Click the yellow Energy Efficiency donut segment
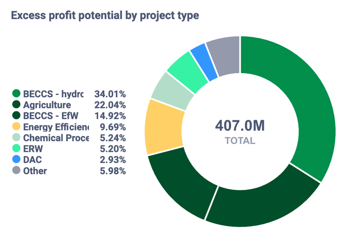The image size is (355, 246). coord(163,127)
